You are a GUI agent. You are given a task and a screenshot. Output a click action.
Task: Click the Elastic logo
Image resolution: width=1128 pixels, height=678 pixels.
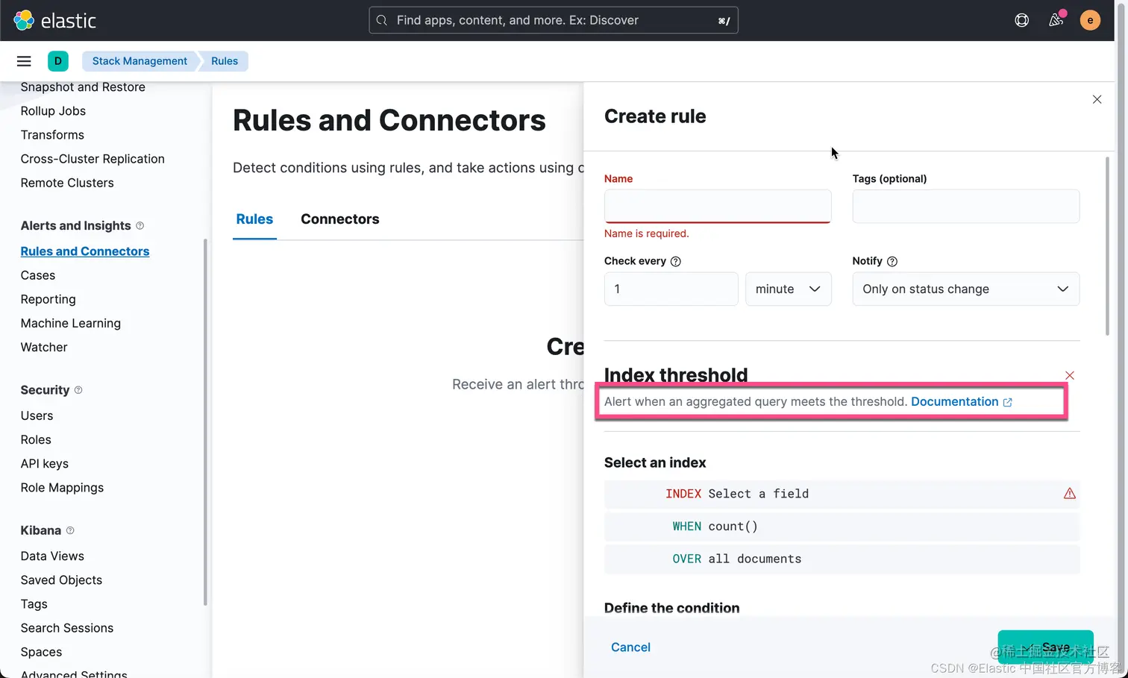(x=54, y=20)
